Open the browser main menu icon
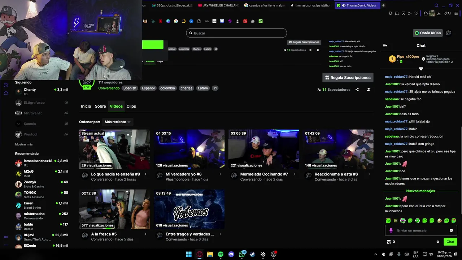 click(x=456, y=13)
